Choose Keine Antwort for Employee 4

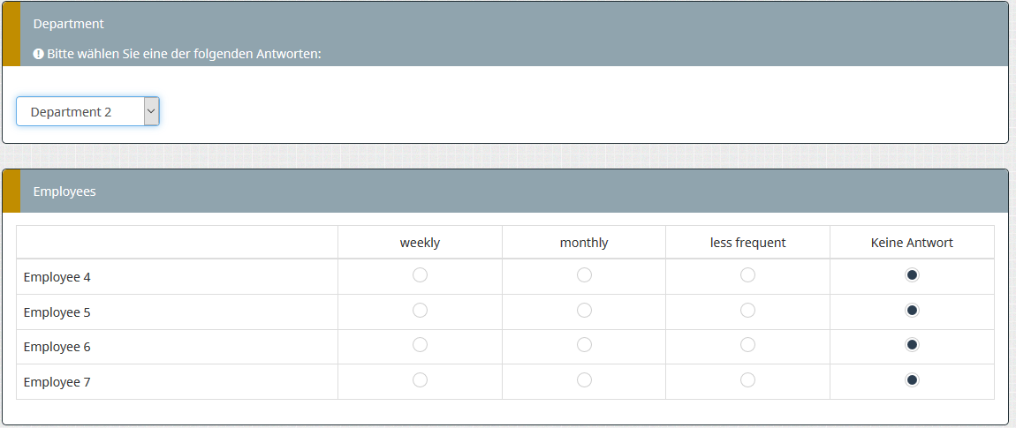point(912,275)
